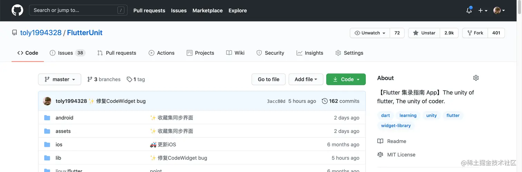522x172 pixels.
Task: Open the plus create-new menu
Action: (x=483, y=11)
